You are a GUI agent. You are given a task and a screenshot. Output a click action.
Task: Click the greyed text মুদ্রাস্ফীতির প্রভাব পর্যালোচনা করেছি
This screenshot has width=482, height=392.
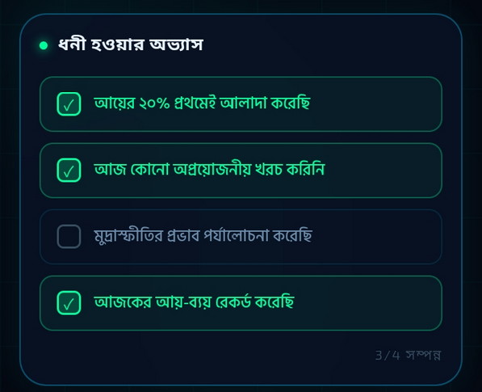pos(203,236)
